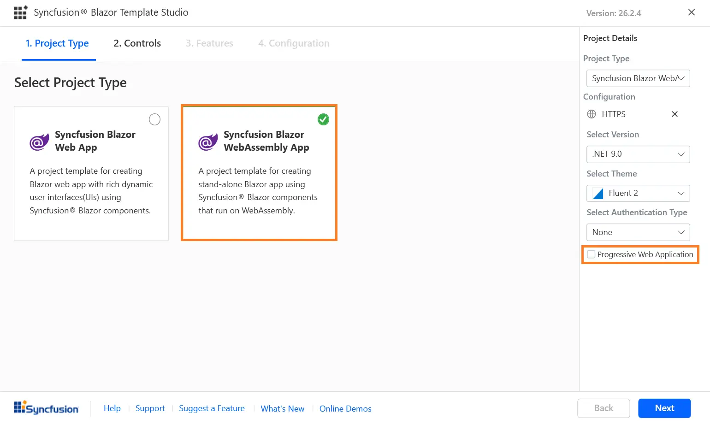Open the Online Demos link
This screenshot has height=424, width=710.
pos(345,408)
